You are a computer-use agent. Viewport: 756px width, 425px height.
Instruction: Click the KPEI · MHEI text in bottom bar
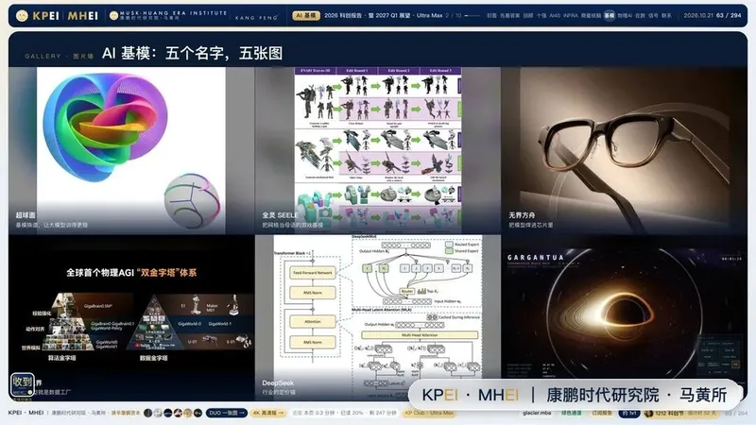pyautogui.click(x=26, y=413)
